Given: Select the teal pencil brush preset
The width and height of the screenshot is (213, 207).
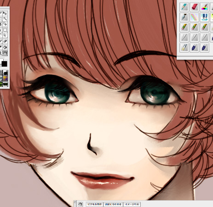Looking at the screenshot, I should pos(184,7).
